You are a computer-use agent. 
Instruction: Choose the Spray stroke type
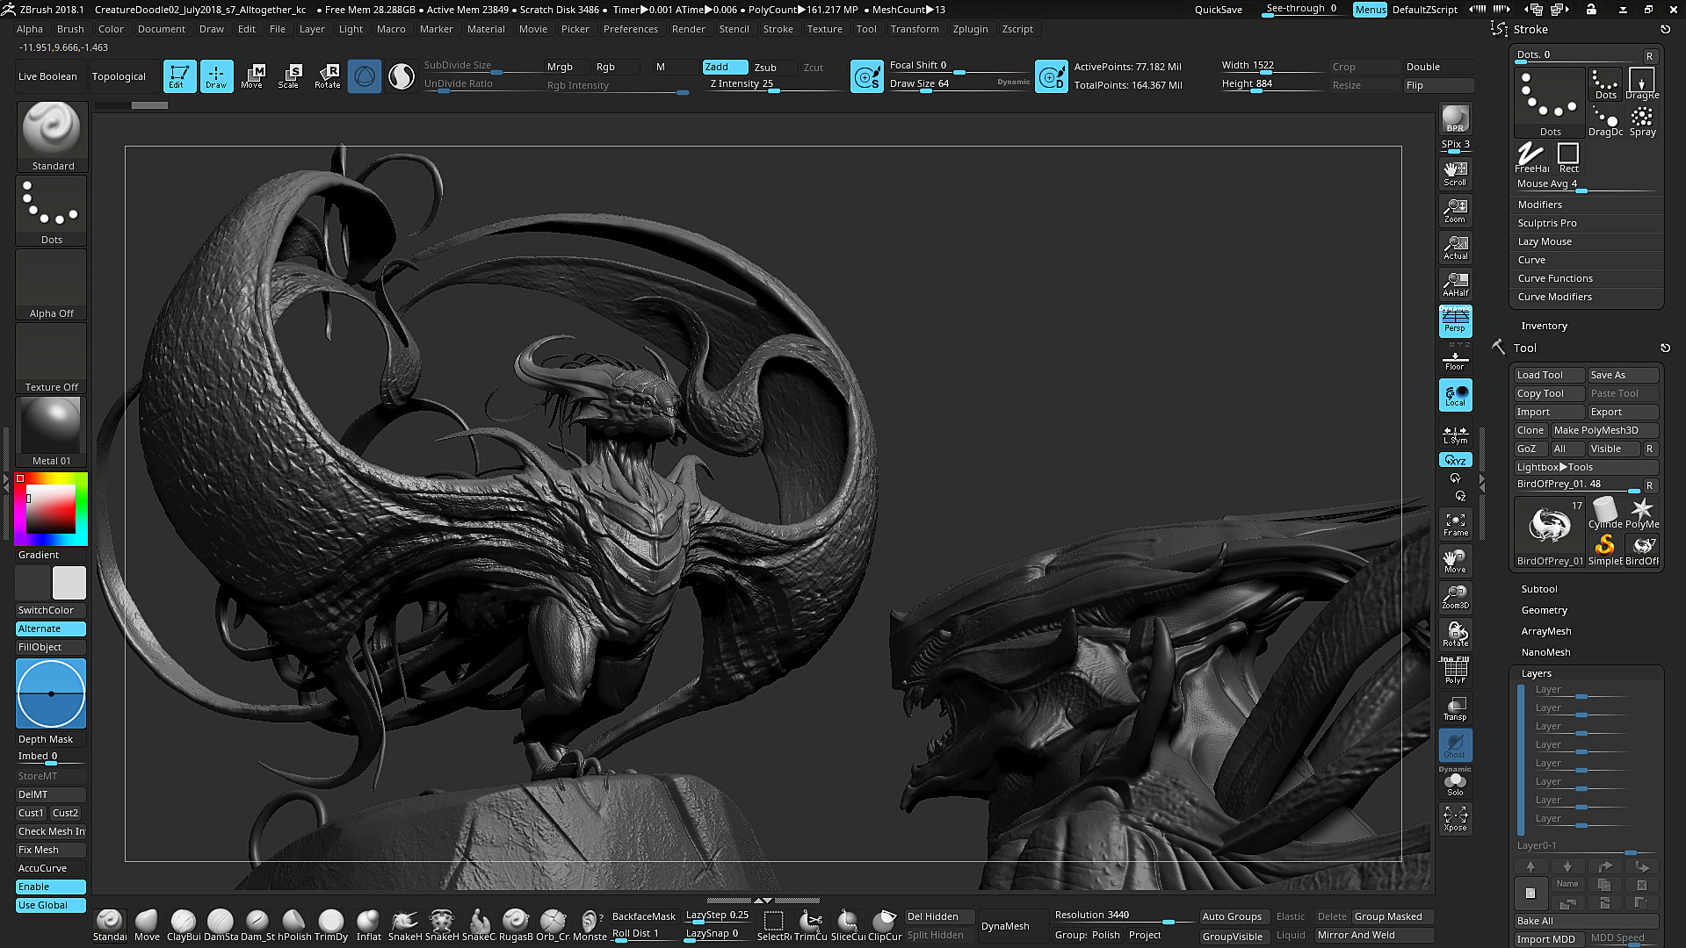pyautogui.click(x=1642, y=121)
